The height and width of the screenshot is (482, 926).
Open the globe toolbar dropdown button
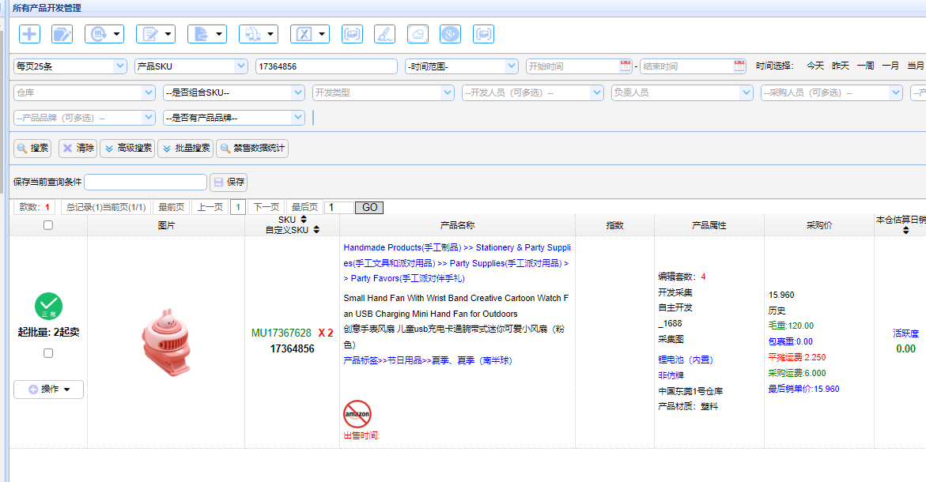tap(104, 34)
